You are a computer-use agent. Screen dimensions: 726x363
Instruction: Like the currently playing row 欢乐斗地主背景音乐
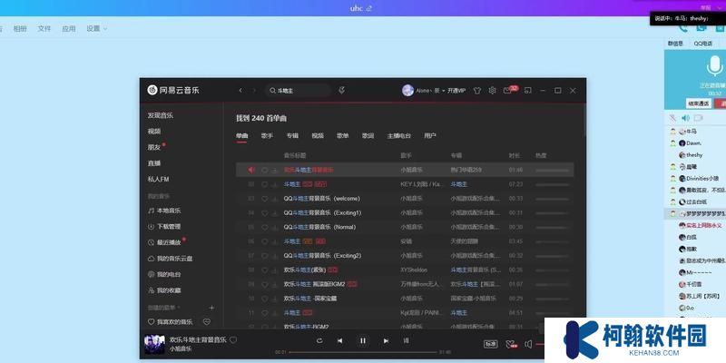pos(265,170)
